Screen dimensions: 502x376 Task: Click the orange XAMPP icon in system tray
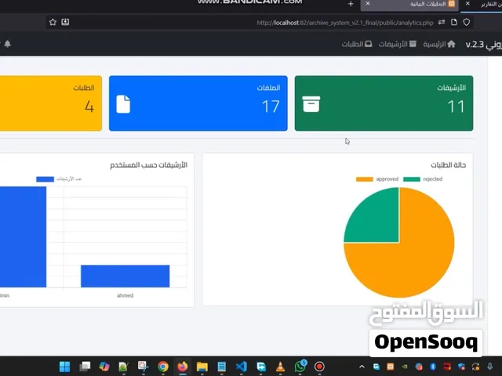(391, 367)
